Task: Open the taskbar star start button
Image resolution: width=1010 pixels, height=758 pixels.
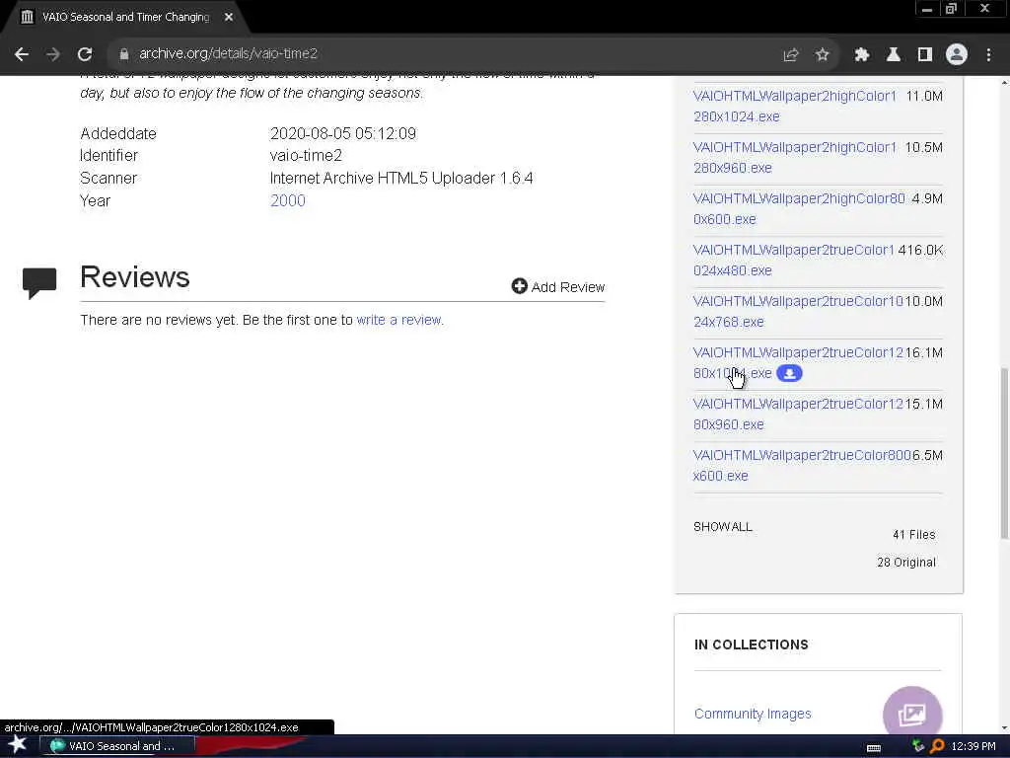Action: click(x=17, y=745)
